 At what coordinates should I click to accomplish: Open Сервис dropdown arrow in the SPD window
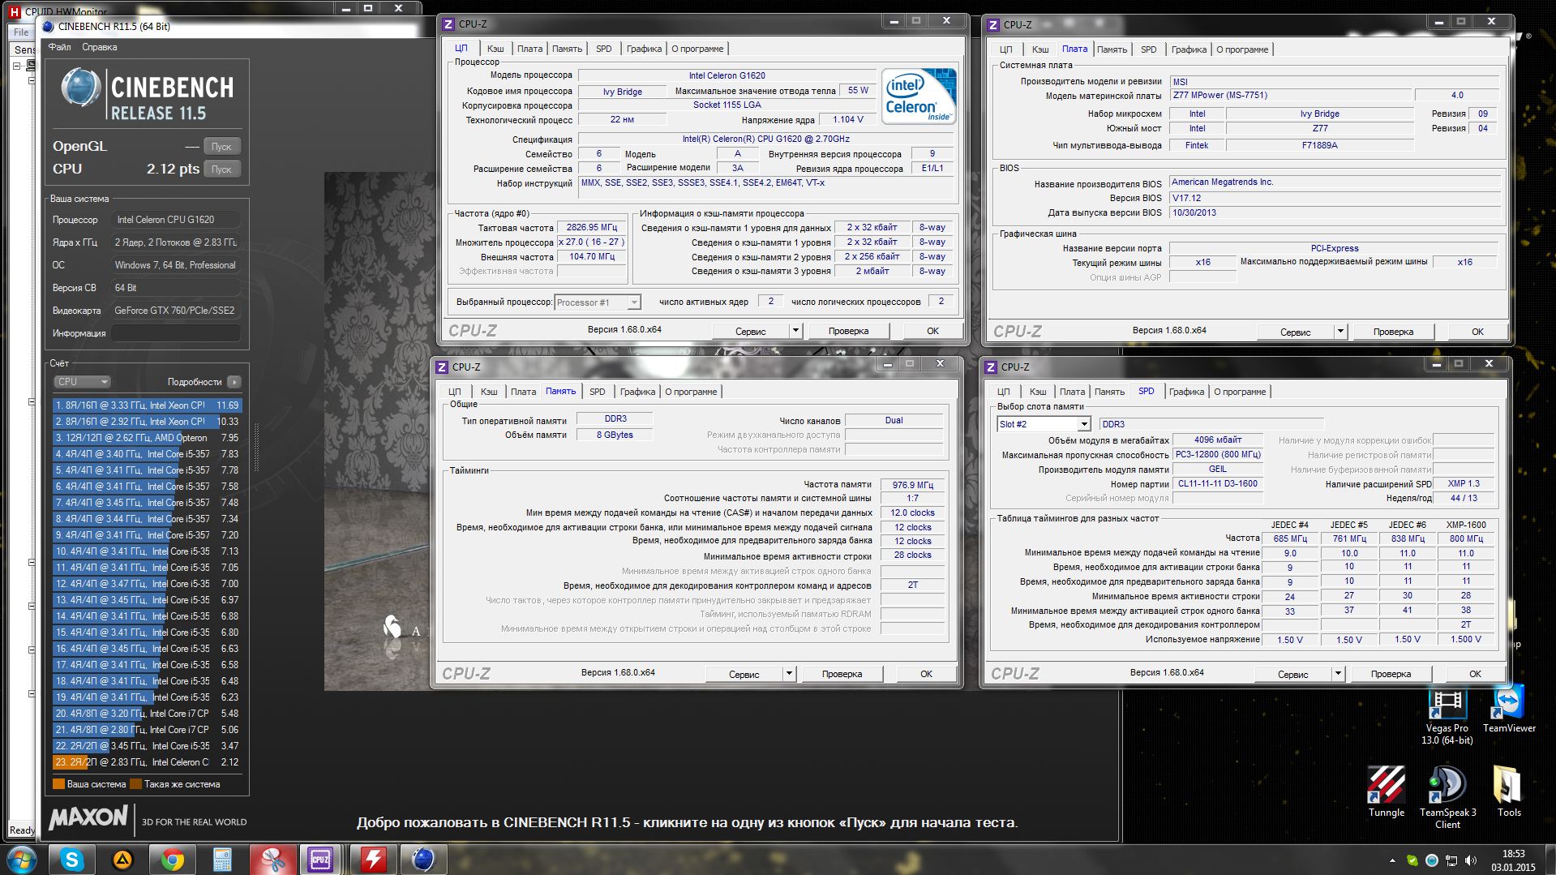tap(1338, 674)
